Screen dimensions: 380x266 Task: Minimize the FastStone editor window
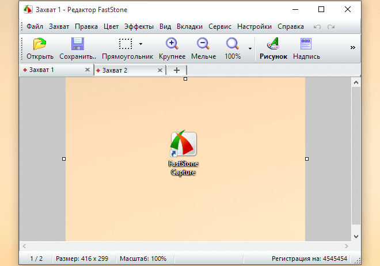pos(295,9)
